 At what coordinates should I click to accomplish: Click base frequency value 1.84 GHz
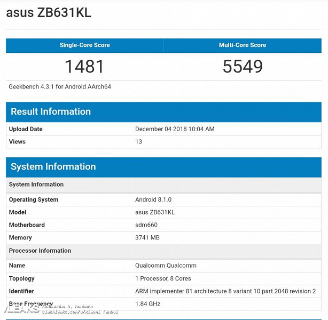(147, 304)
